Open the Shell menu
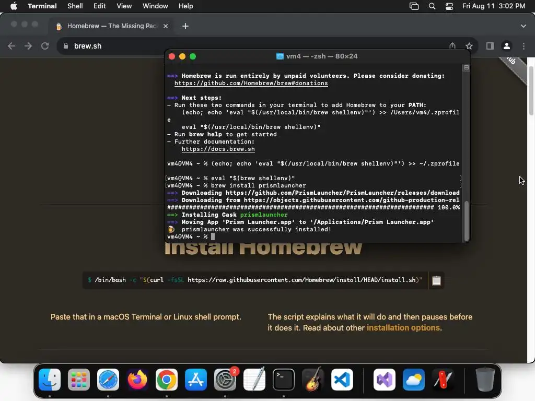This screenshot has height=401, width=535. click(x=75, y=6)
